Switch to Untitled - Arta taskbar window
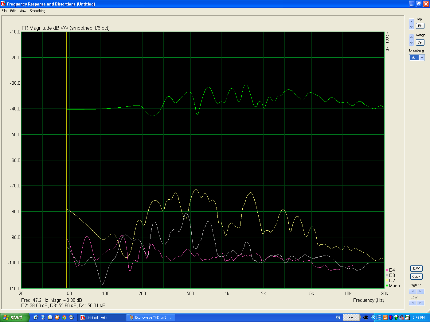Image resolution: width=430 pixels, height=322 pixels. pyautogui.click(x=101, y=317)
